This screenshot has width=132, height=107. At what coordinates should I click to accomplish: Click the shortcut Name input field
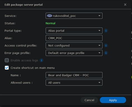pos(74,75)
